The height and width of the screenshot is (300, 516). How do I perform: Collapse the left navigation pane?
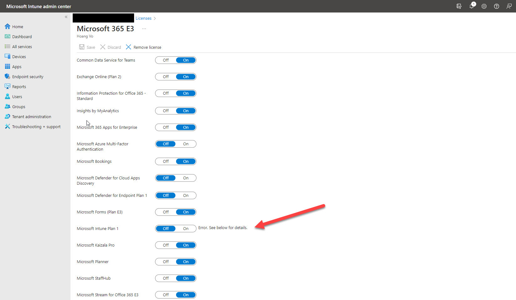coord(66,17)
